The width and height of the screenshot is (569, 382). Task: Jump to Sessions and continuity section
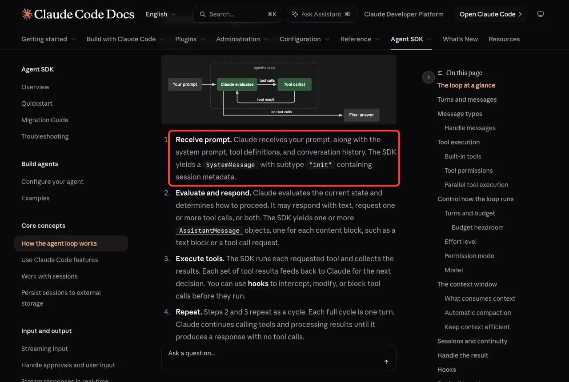473,341
